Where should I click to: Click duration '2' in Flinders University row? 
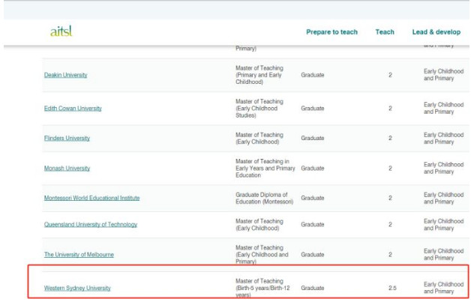click(x=390, y=138)
